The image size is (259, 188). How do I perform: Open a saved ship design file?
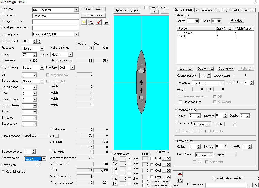point(84,22)
